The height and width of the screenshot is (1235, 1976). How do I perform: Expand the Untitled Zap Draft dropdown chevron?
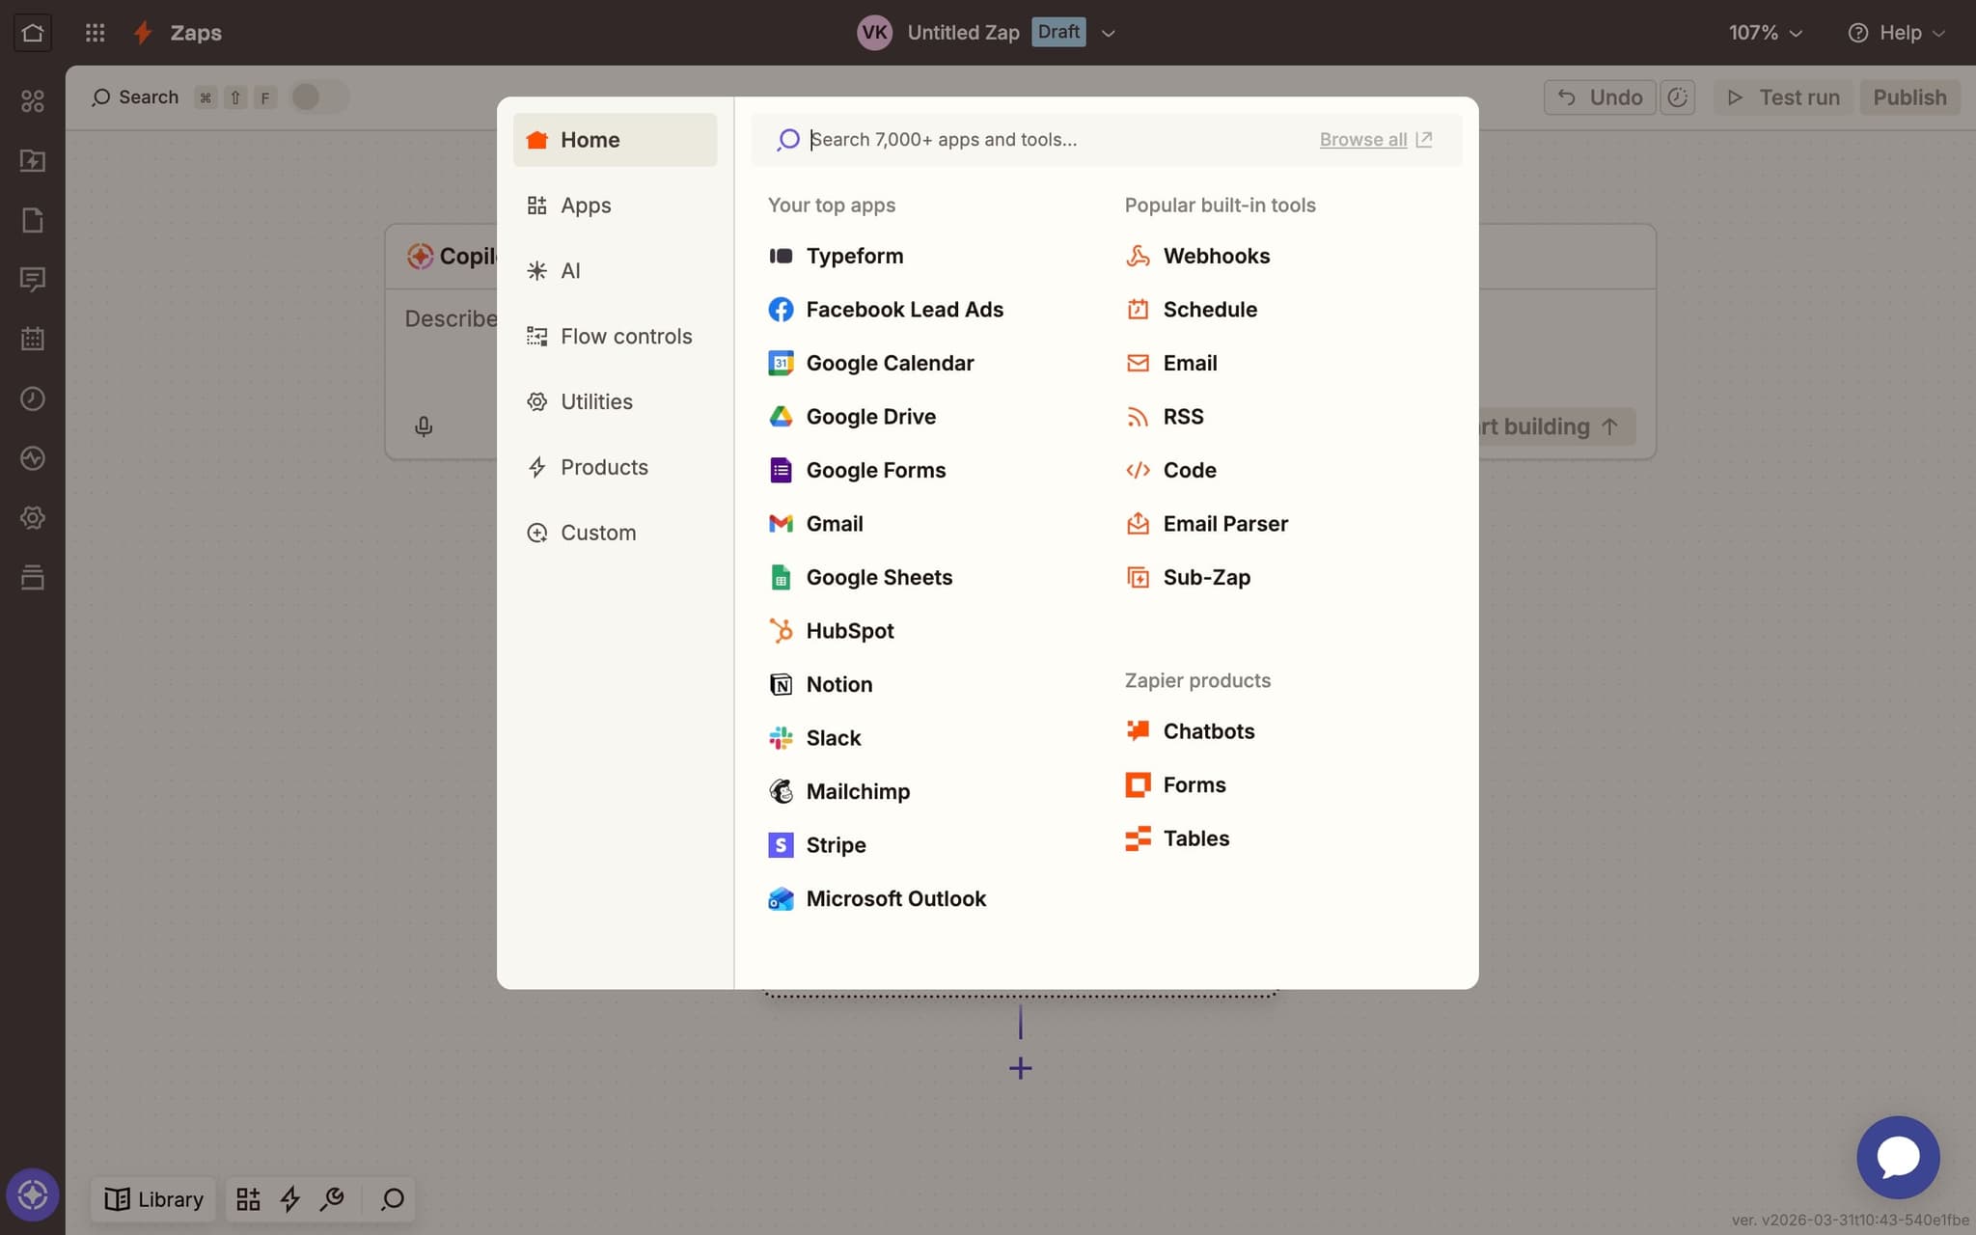click(1109, 33)
